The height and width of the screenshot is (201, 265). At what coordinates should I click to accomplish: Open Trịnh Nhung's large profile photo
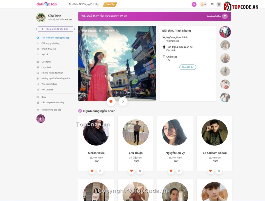click(117, 63)
